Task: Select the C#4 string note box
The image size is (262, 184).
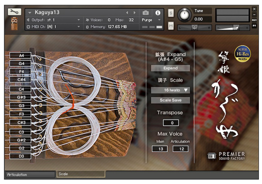Action: [x=21, y=79]
